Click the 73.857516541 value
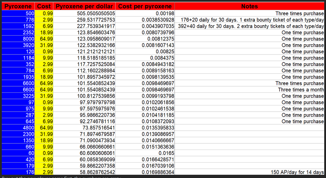This screenshot has height=178, width=326. coord(84,128)
